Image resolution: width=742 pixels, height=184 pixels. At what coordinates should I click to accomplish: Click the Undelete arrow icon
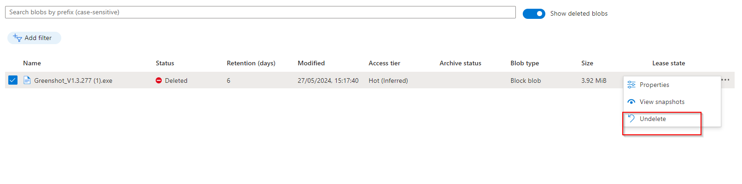pyautogui.click(x=631, y=119)
